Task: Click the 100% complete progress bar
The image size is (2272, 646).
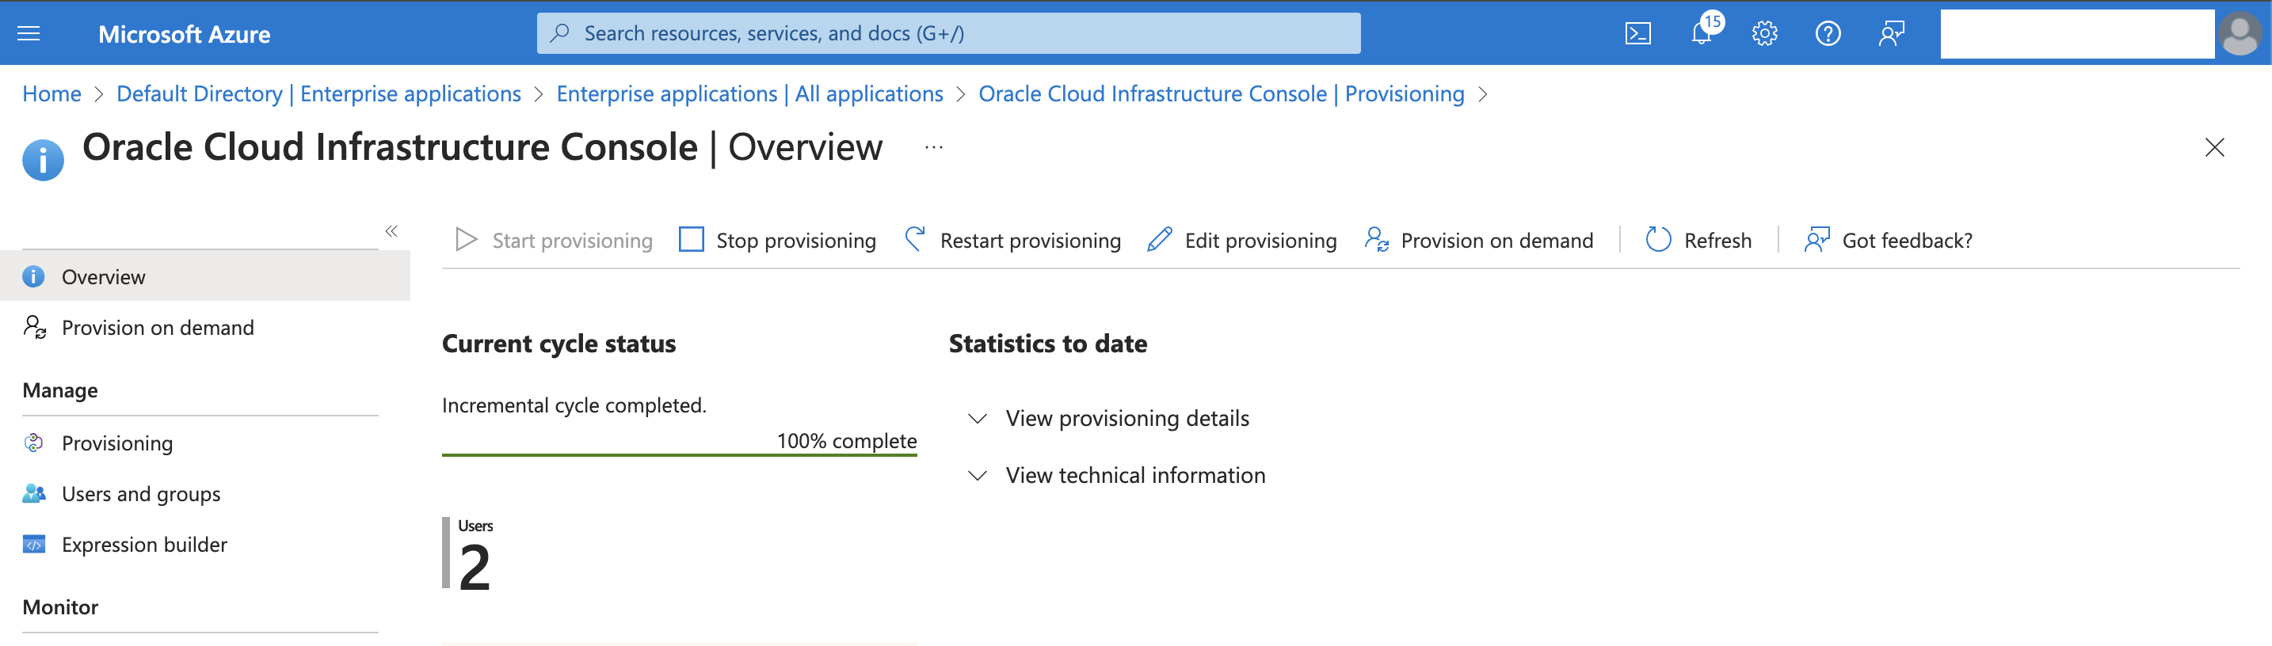Action: (x=679, y=454)
